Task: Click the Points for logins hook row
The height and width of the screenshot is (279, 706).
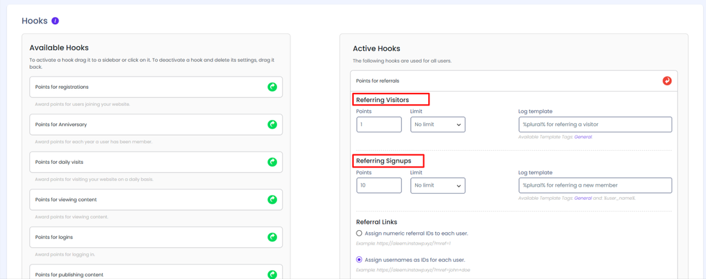Action: click(x=156, y=237)
